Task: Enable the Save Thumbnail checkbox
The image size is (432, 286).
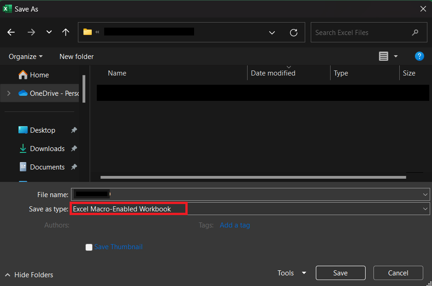Action: click(89, 247)
